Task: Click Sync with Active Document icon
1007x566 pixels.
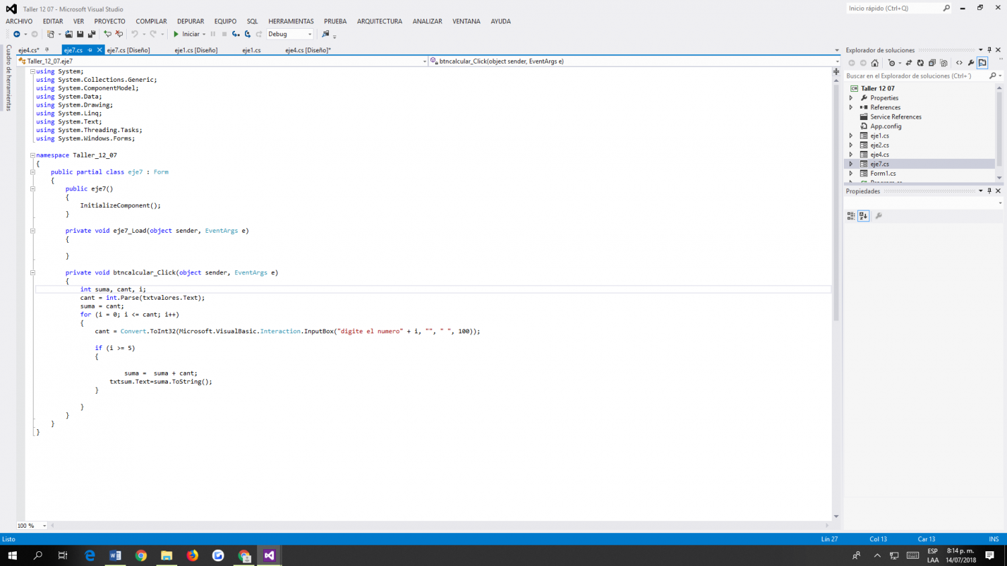Action: pos(909,63)
